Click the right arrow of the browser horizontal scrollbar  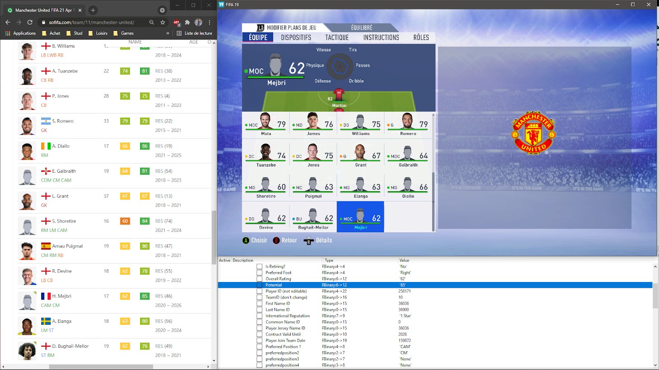click(x=208, y=367)
